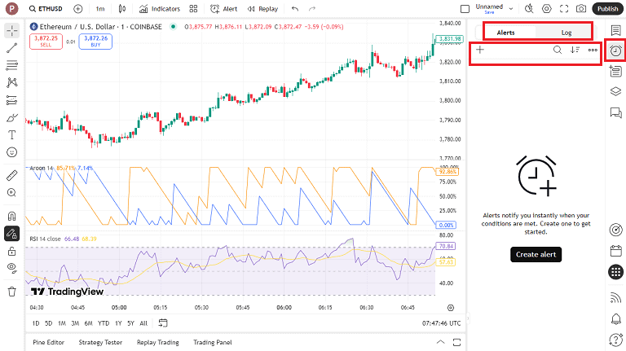Switch to the Alerts tab
The height and width of the screenshot is (351, 626).
(506, 33)
